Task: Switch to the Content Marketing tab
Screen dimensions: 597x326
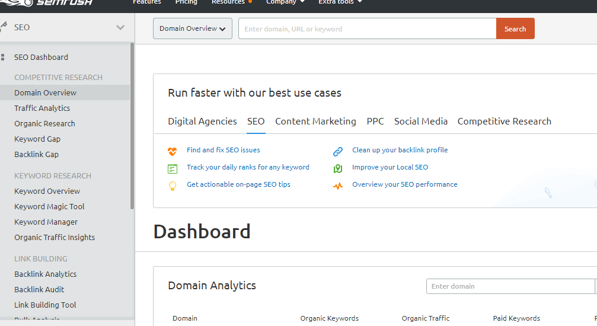Action: [315, 121]
